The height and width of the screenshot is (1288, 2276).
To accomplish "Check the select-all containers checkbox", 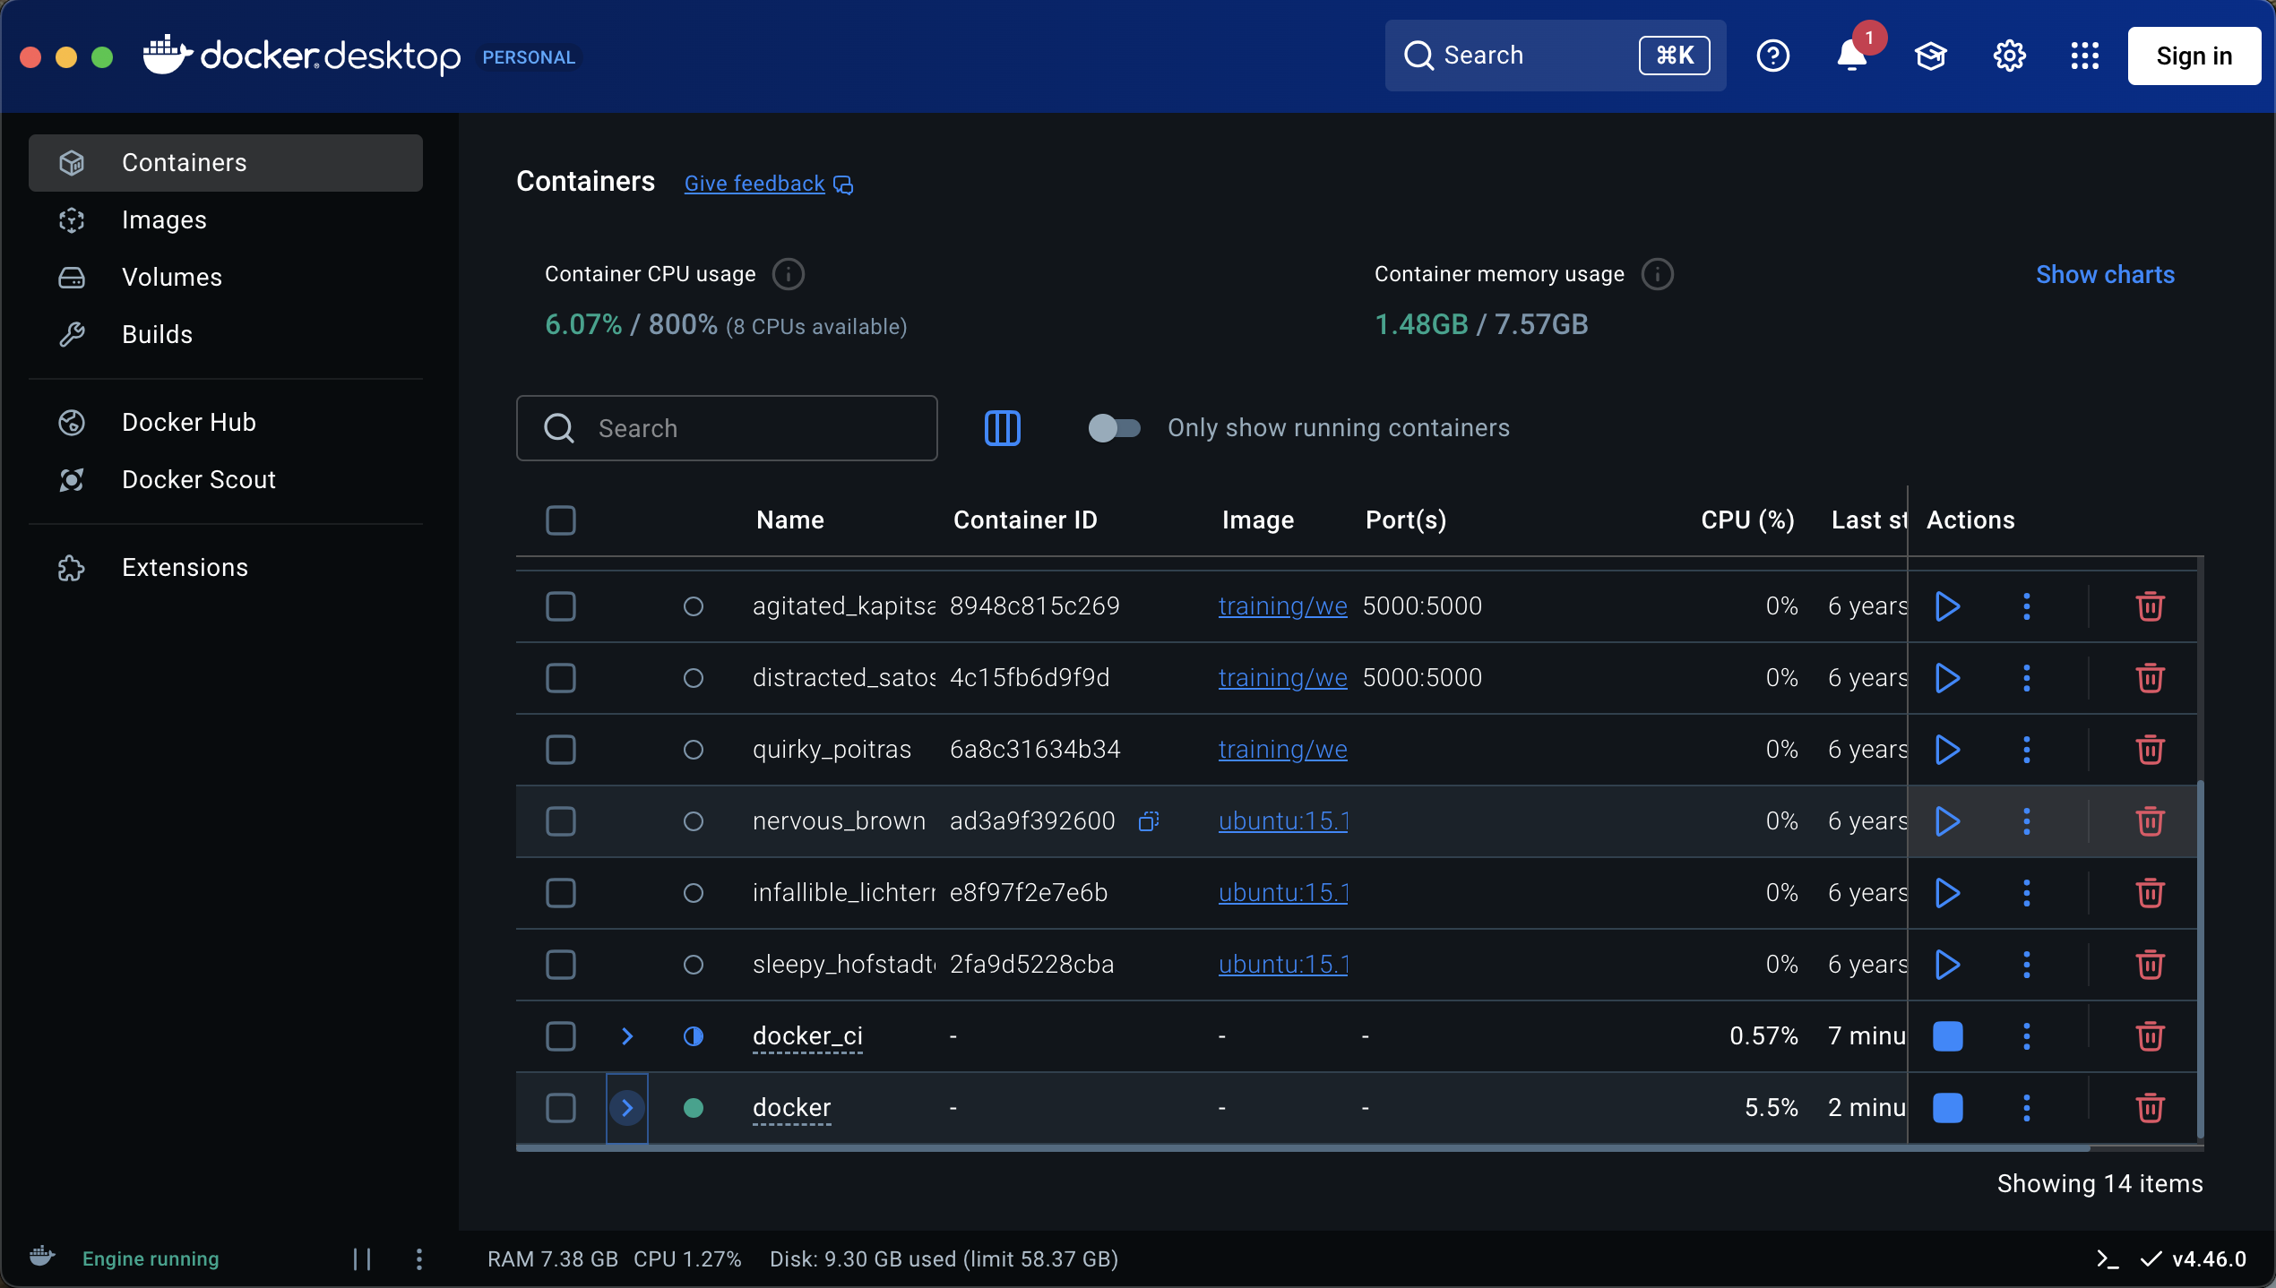I will (x=561, y=520).
